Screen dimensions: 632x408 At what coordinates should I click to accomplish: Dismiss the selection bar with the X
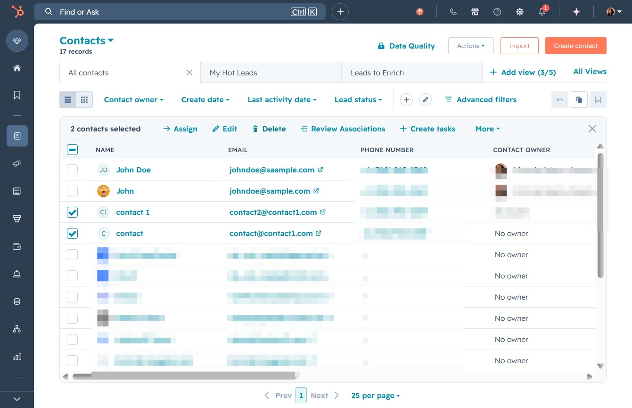(x=592, y=129)
